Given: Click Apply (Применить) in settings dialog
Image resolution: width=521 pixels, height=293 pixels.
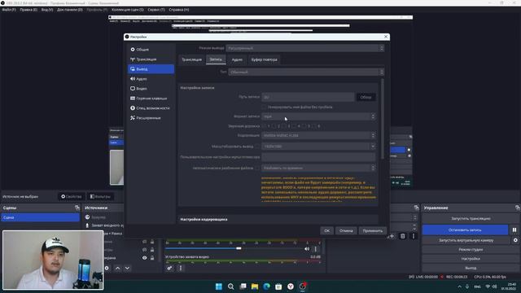Looking at the screenshot, I should click(373, 230).
